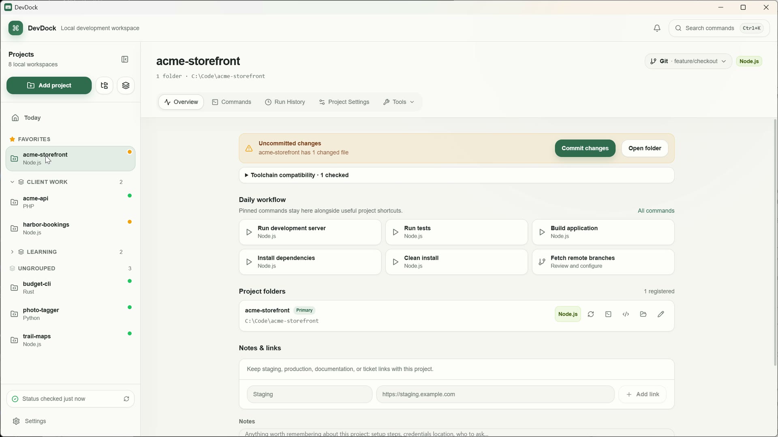This screenshot has height=437, width=778.
Task: Switch to the Commands tab
Action: 232,102
